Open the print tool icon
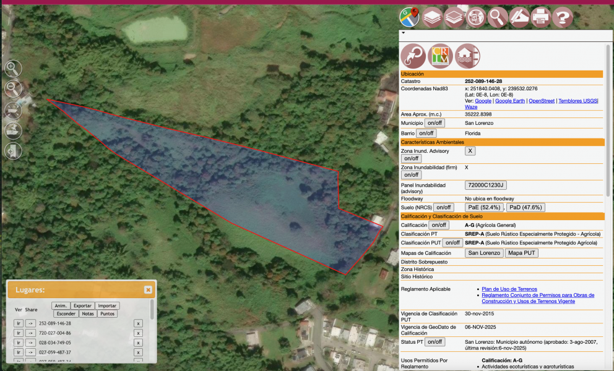The image size is (614, 371). (x=540, y=17)
